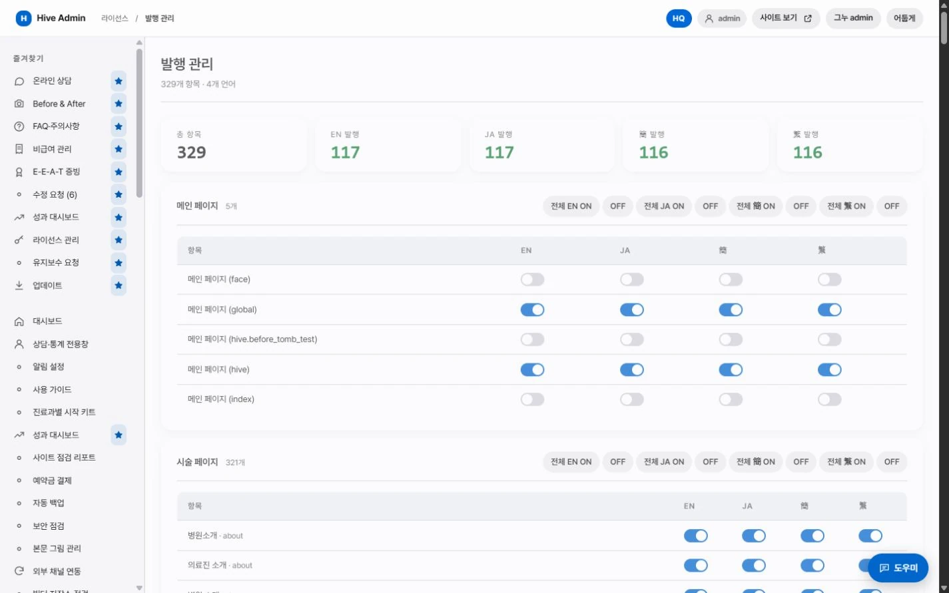This screenshot has width=949, height=593.
Task: Open the admin user profile chip
Action: (722, 19)
